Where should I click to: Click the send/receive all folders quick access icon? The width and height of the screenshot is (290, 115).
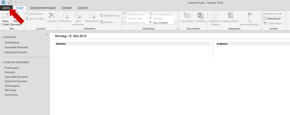pyautogui.click(x=10, y=2)
